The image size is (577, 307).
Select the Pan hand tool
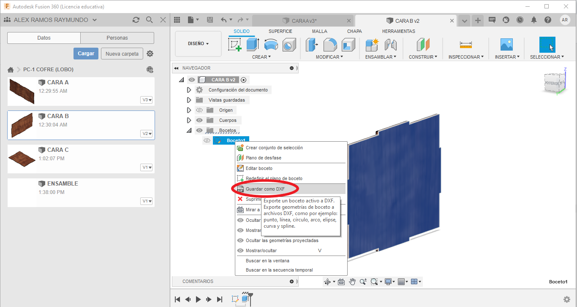(x=352, y=281)
